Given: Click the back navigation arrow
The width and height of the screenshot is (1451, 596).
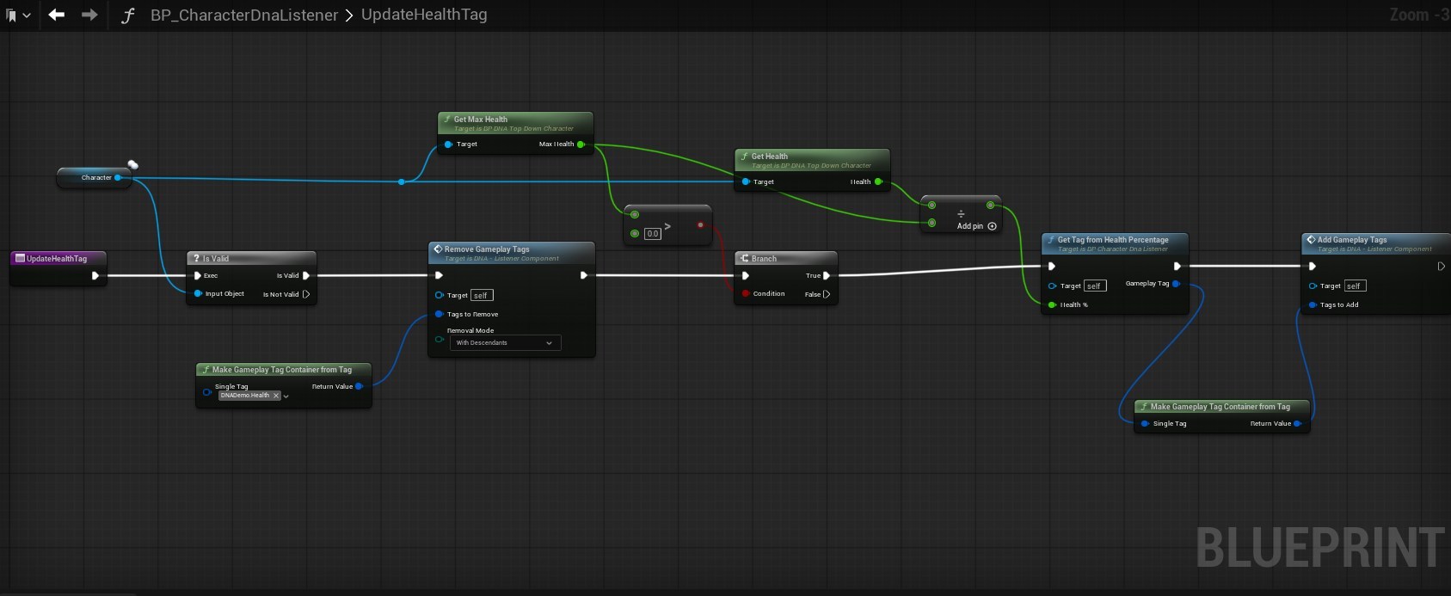Looking at the screenshot, I should [x=57, y=15].
